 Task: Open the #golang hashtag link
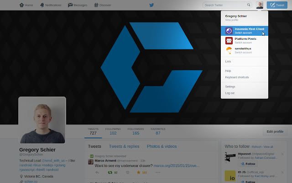pyautogui.click(x=59, y=165)
